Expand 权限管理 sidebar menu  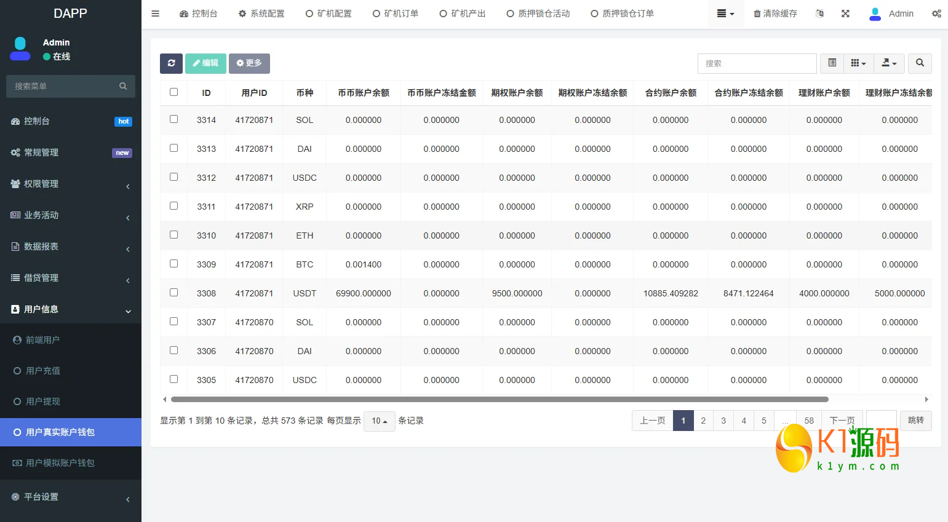(x=71, y=184)
